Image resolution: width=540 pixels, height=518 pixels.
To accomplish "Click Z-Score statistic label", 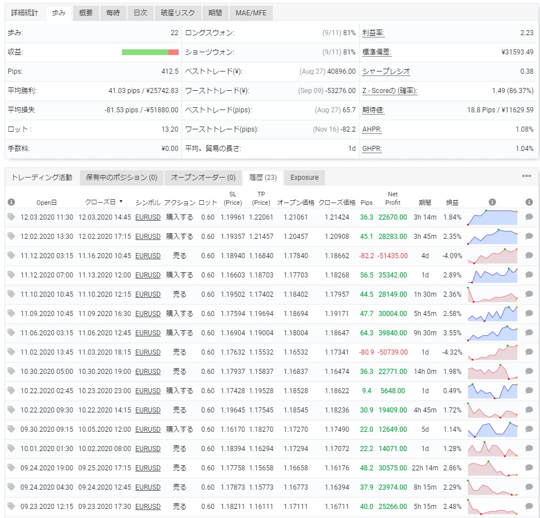I will click(x=390, y=91).
